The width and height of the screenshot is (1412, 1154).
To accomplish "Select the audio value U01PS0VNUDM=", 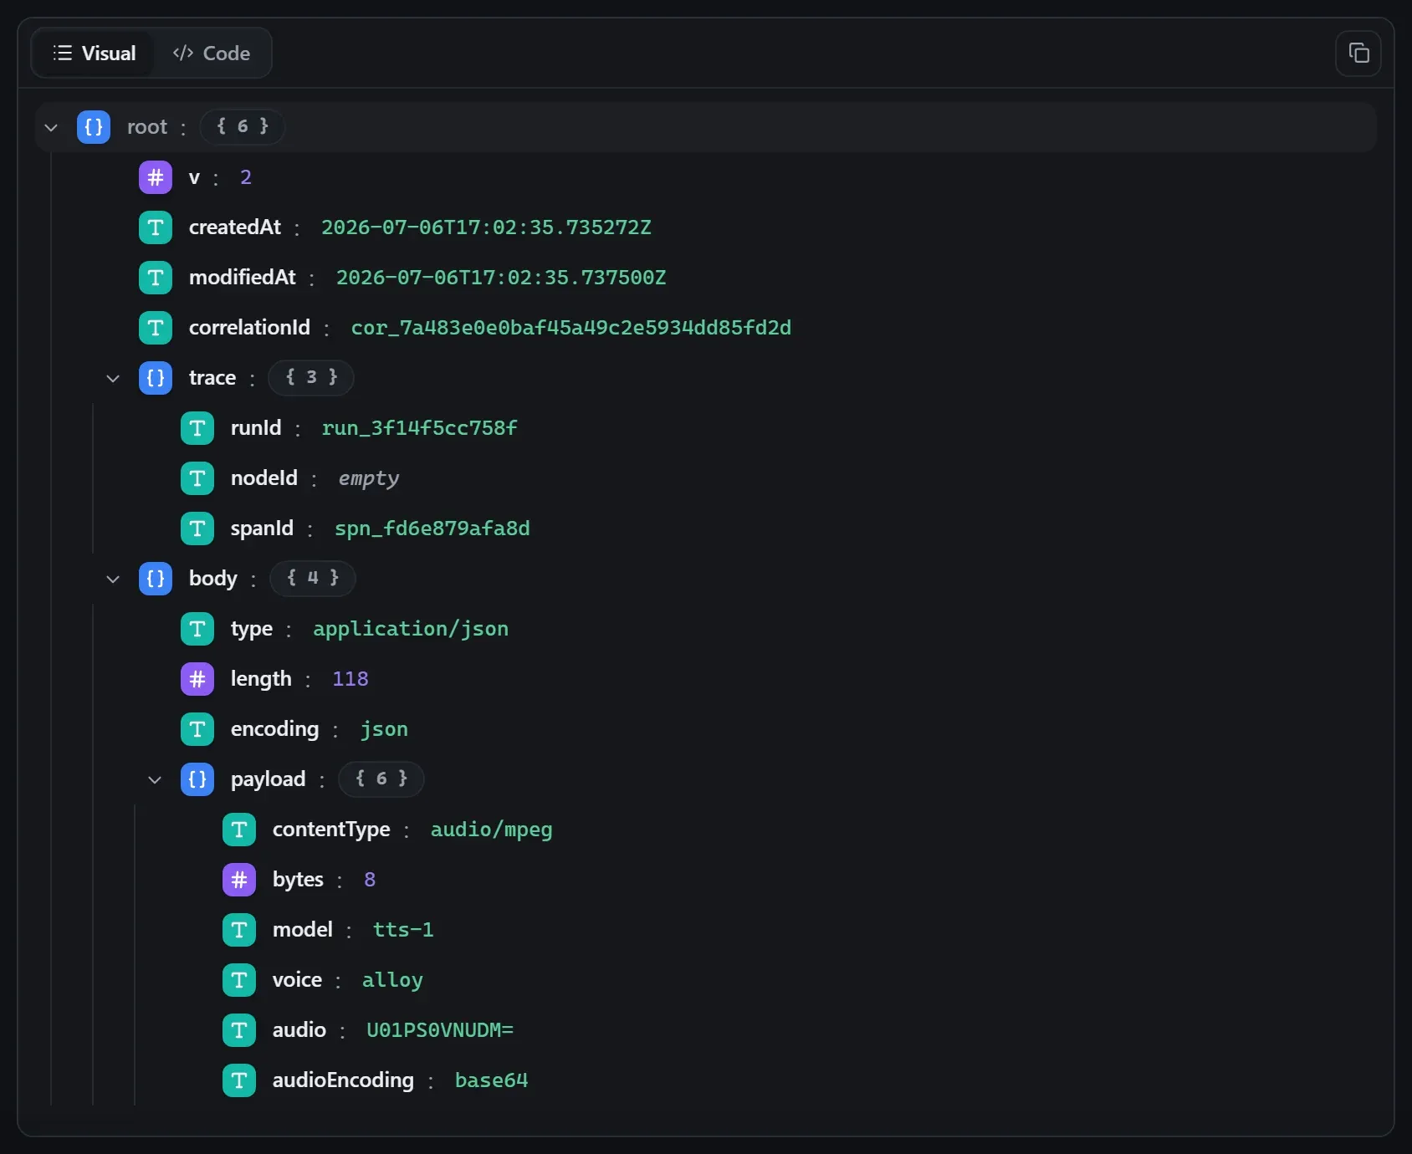I will pos(440,1030).
